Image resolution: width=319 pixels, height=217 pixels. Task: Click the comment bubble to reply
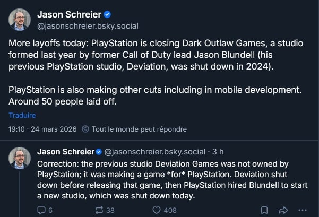tap(42, 210)
